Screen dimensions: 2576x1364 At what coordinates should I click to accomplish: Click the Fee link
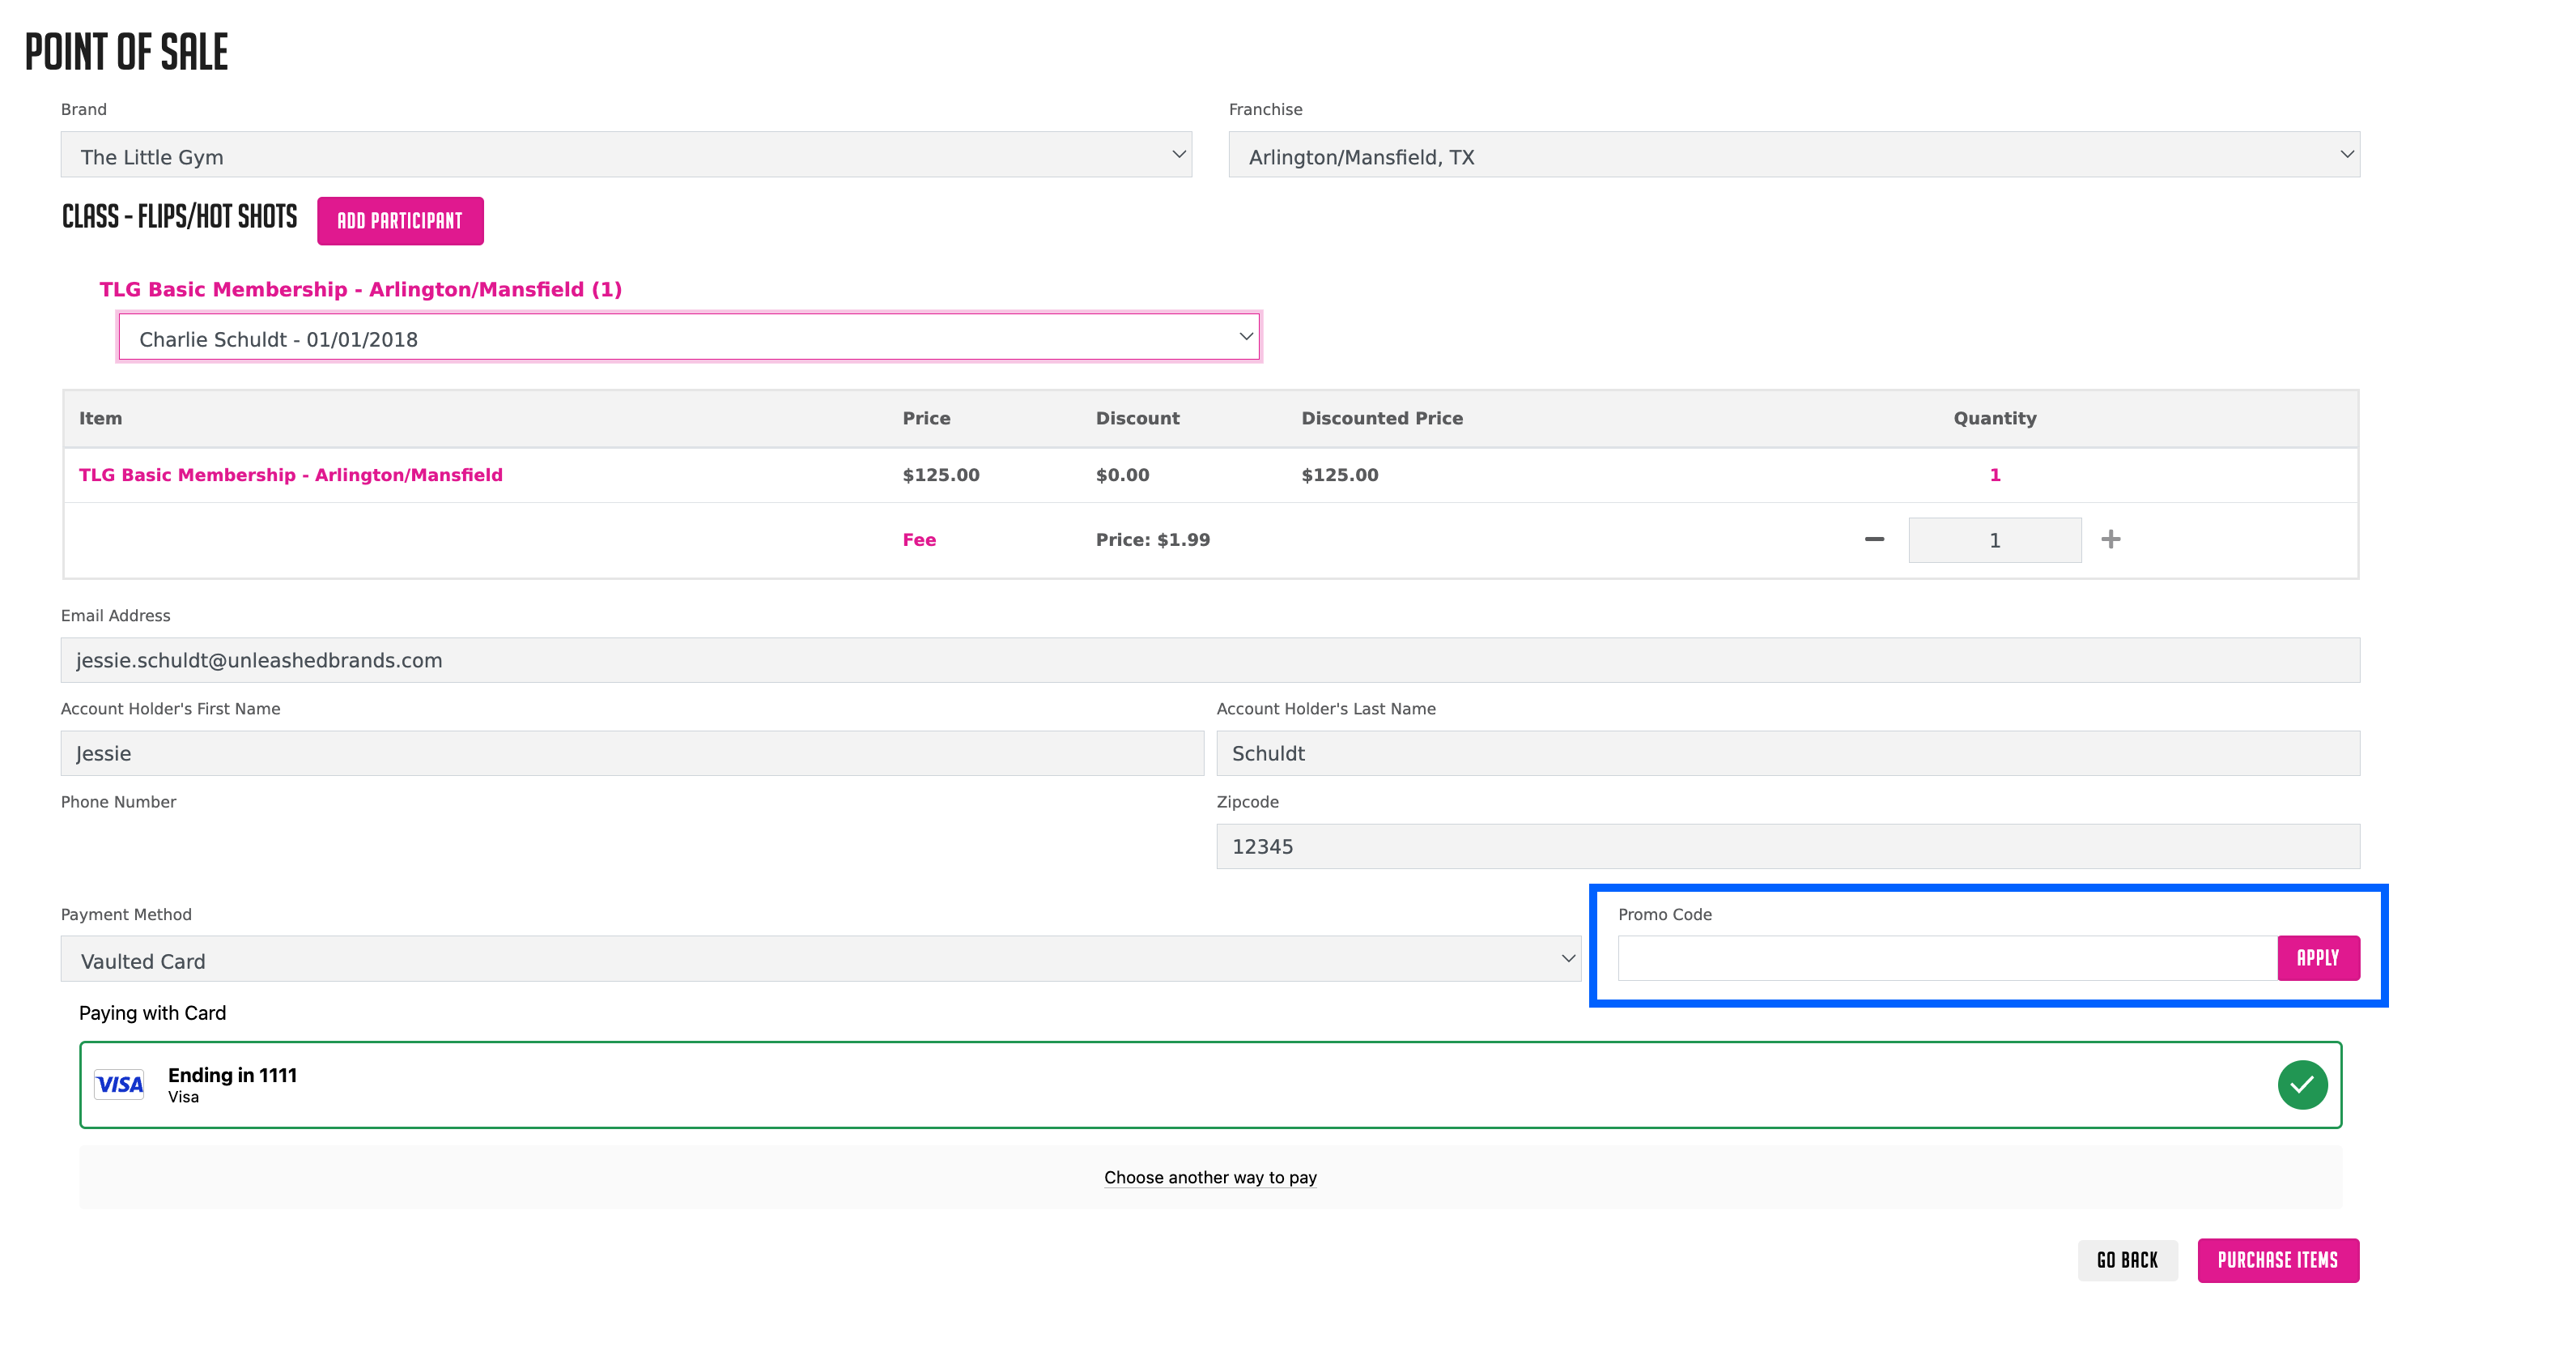[919, 540]
